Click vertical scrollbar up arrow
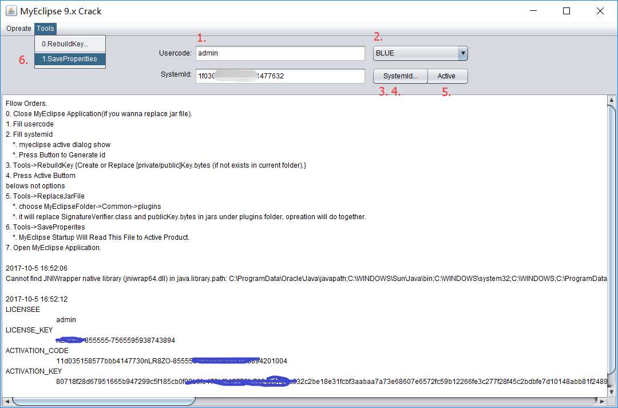Screen dimensions: 618x408 coord(611,100)
